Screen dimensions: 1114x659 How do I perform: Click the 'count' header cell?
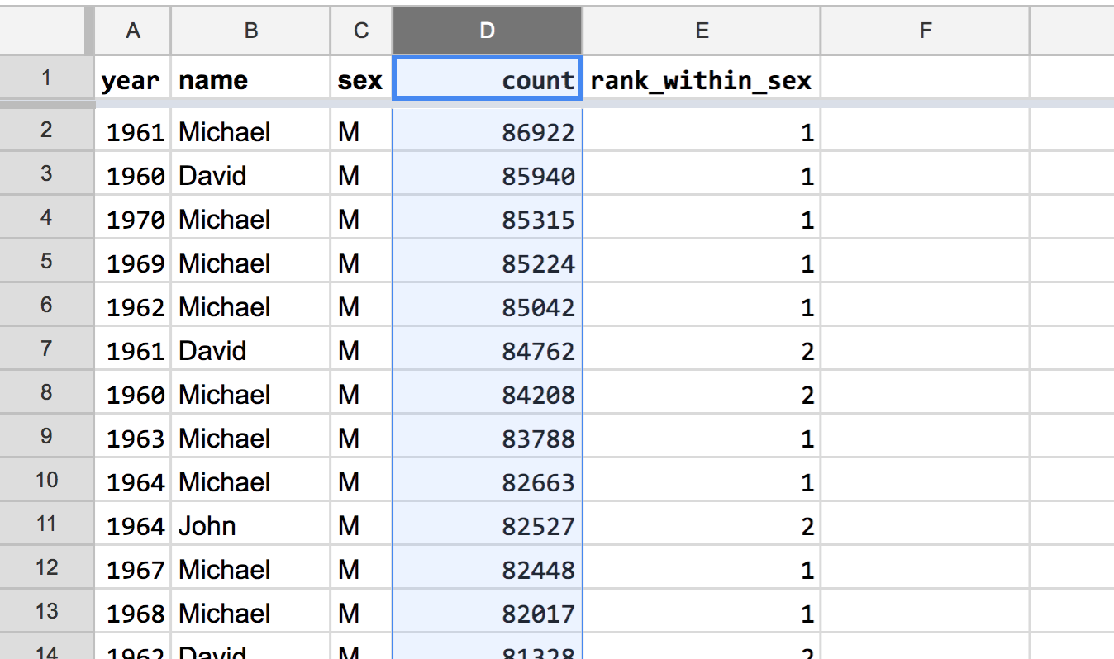[488, 80]
